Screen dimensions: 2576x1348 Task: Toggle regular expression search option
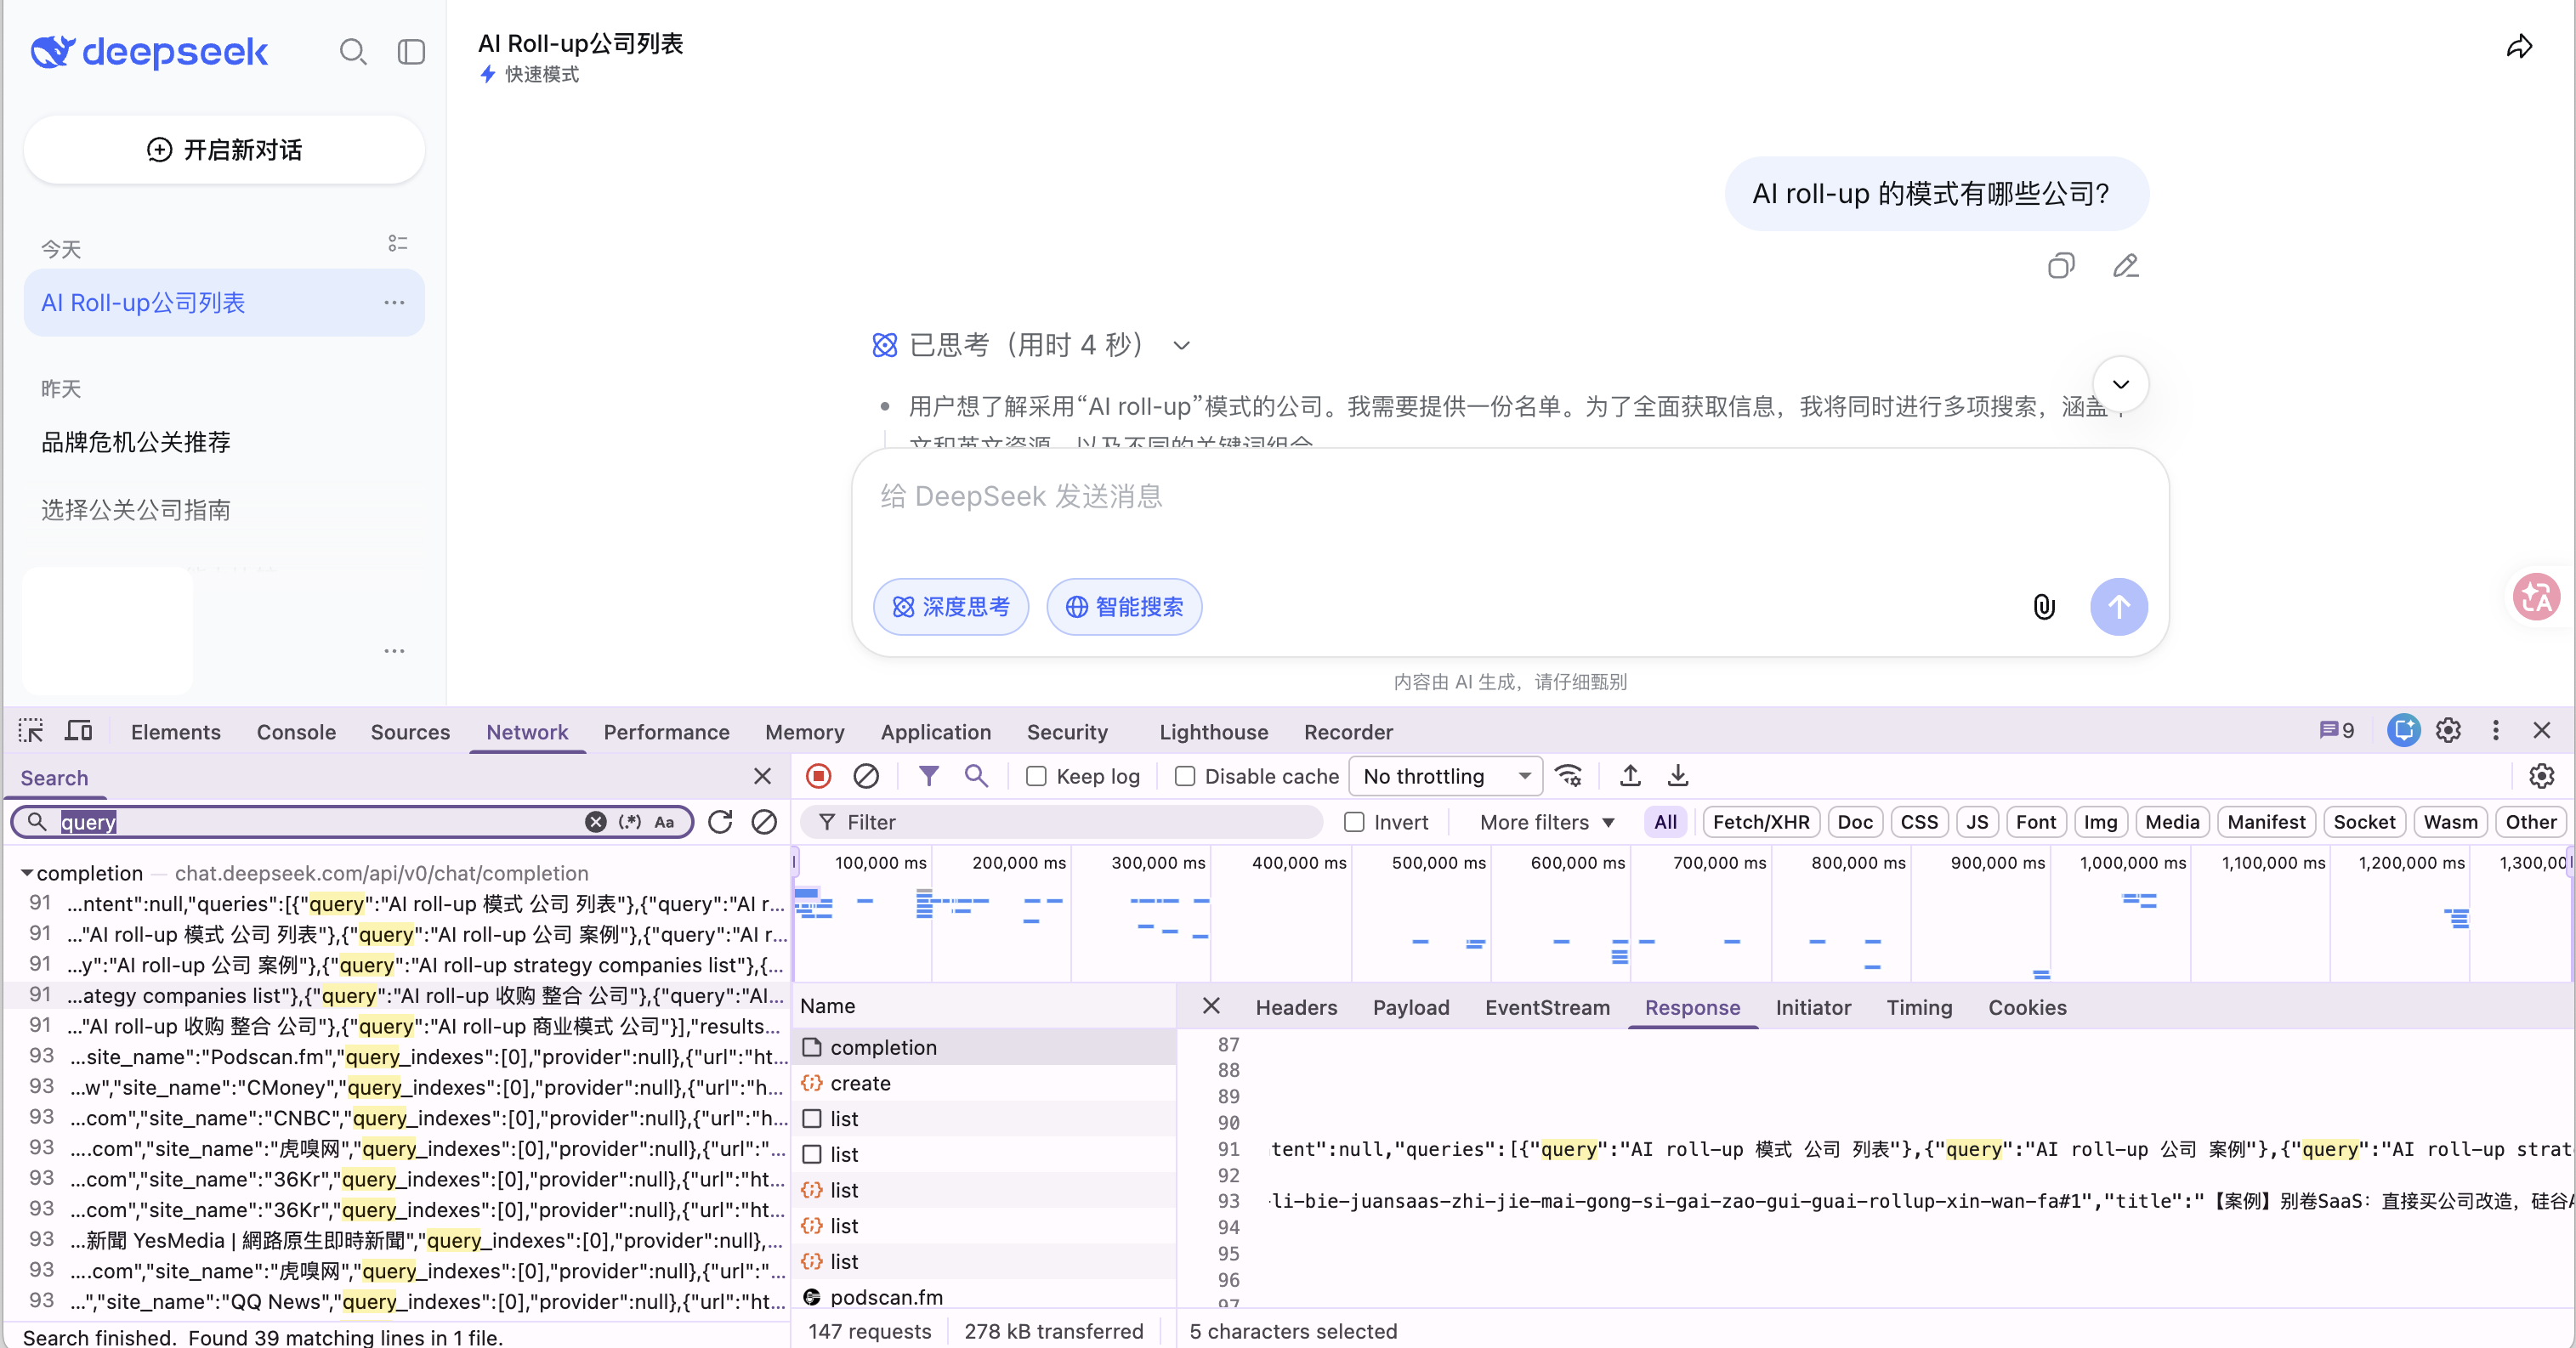coord(629,822)
